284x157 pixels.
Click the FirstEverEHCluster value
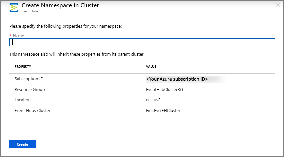pyautogui.click(x=163, y=110)
